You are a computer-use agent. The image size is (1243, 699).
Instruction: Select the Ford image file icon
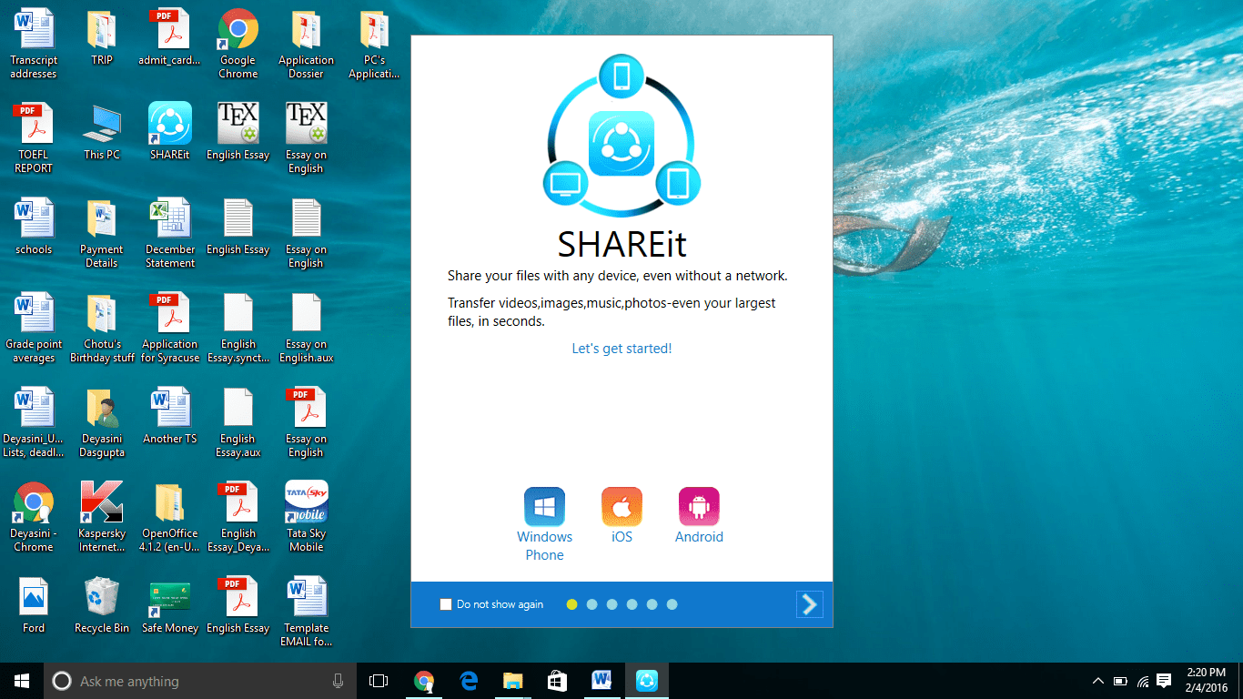tap(34, 597)
